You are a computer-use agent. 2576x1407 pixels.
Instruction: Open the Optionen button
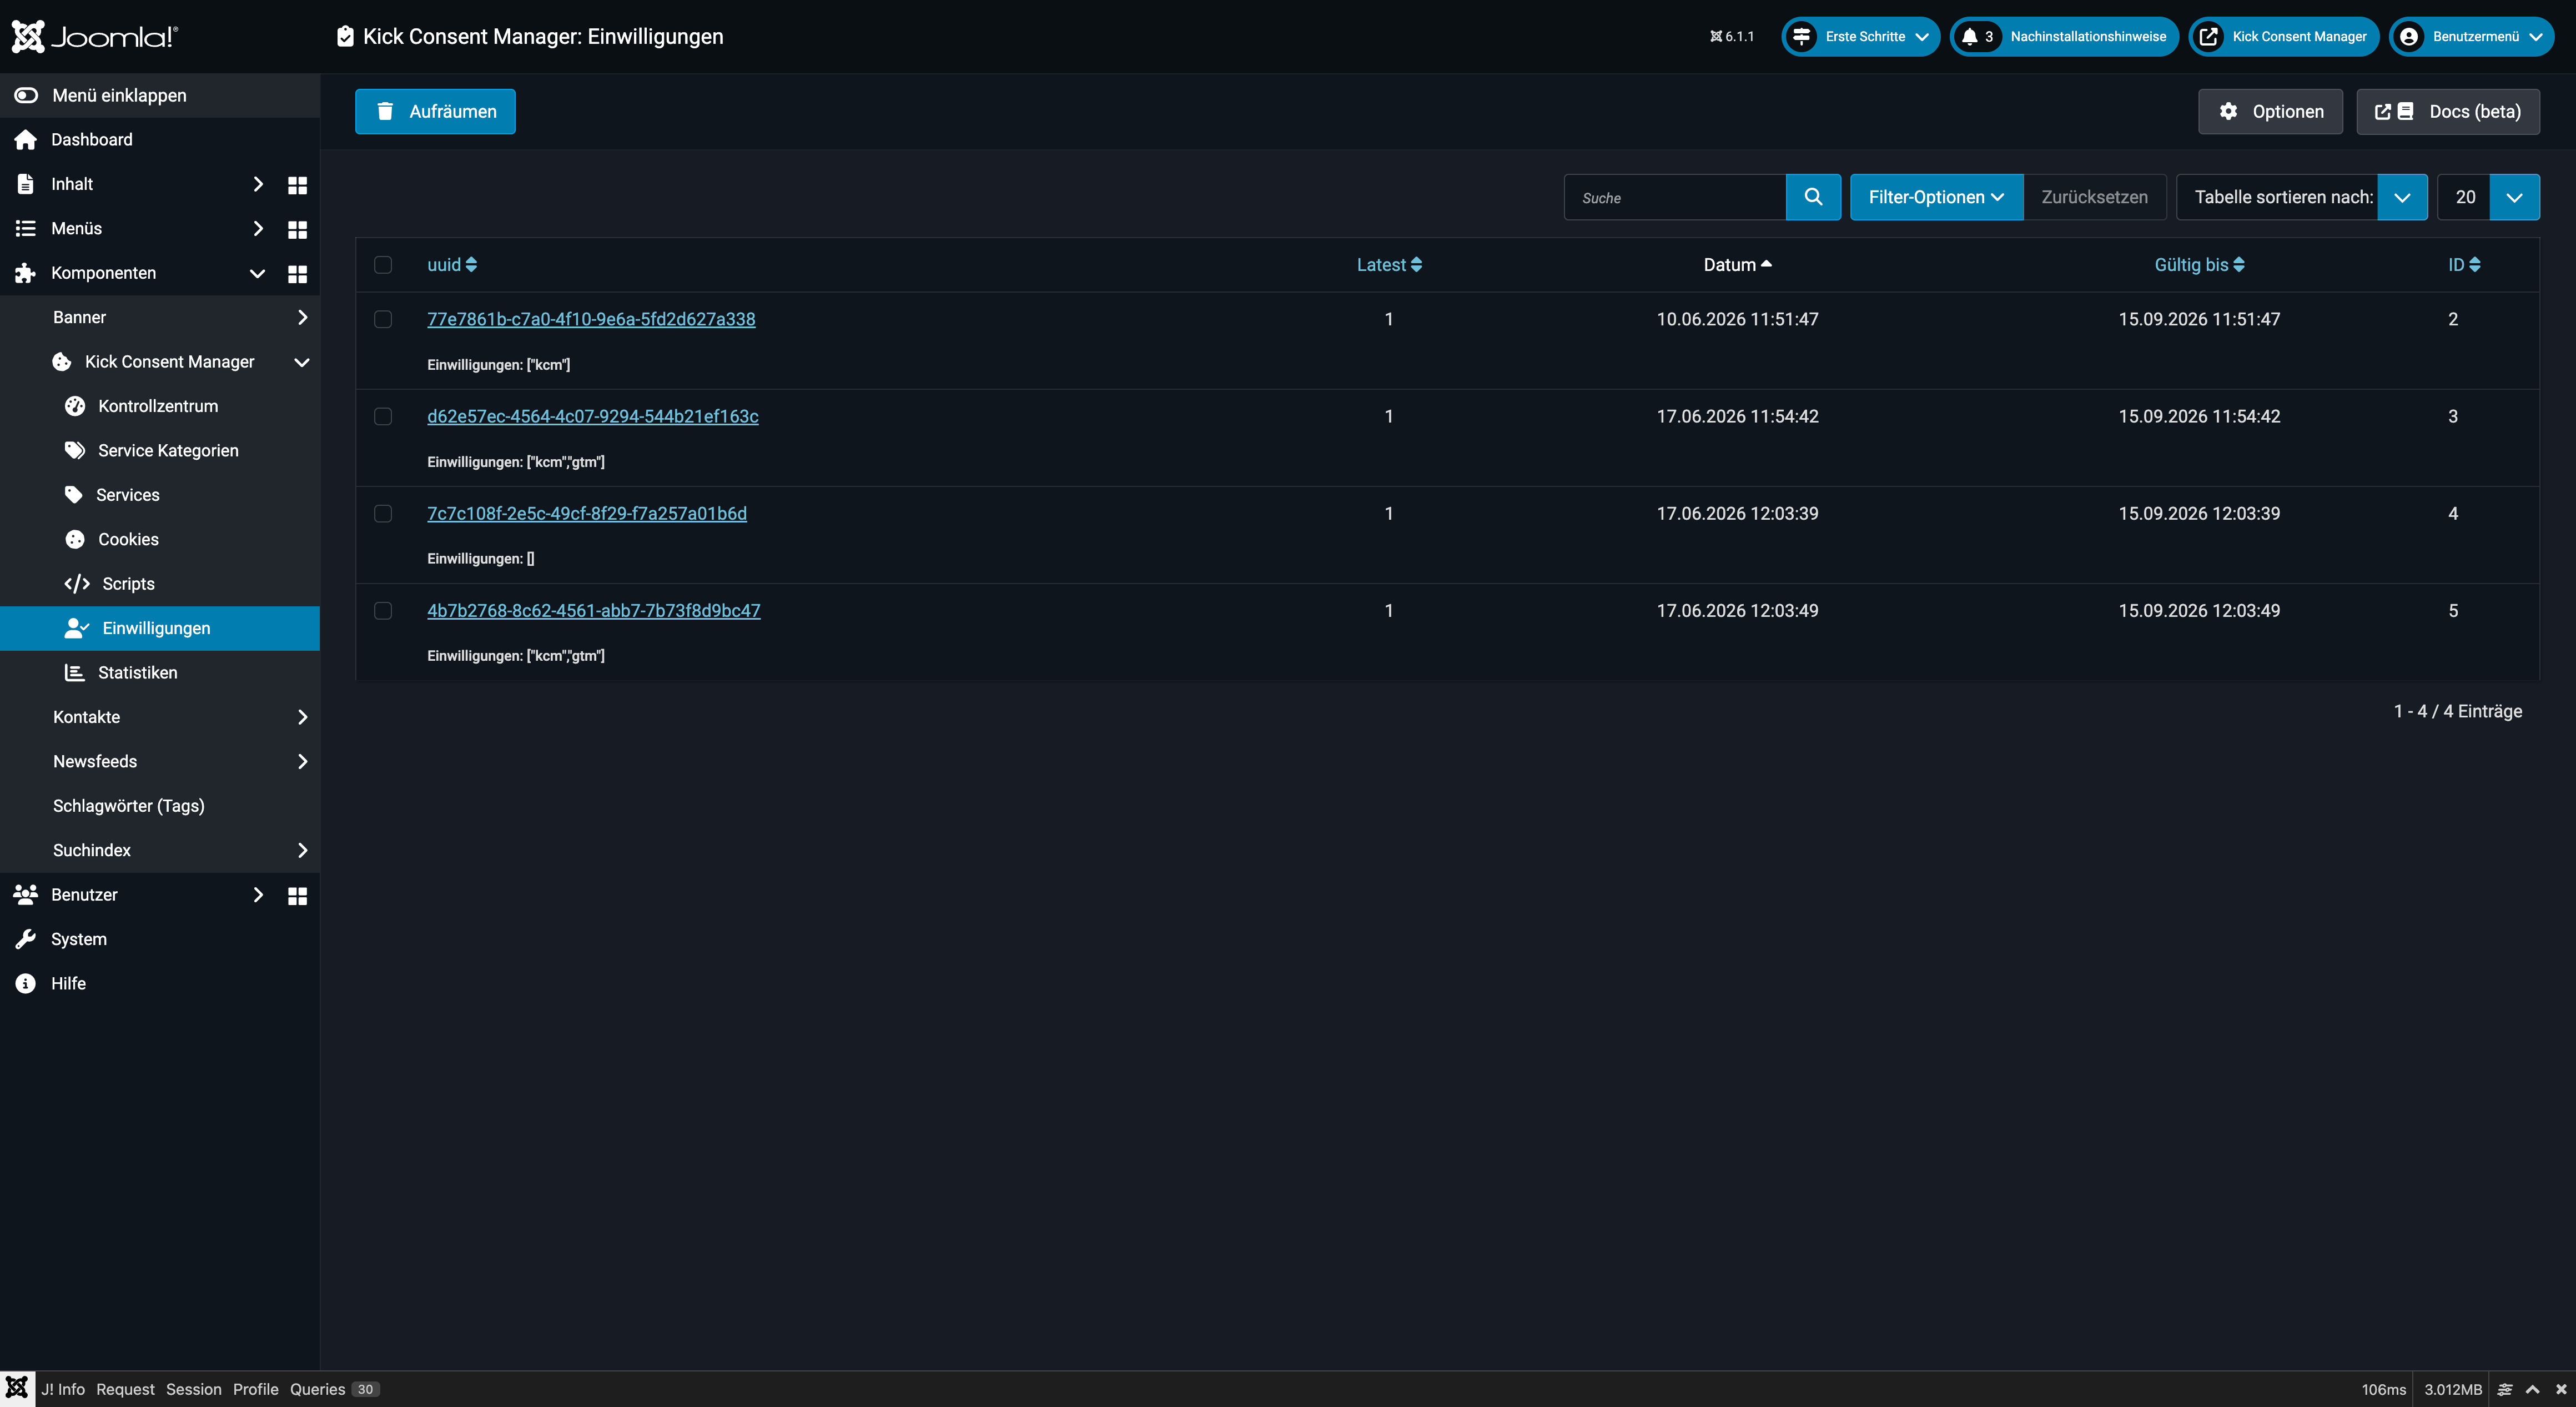(2270, 111)
